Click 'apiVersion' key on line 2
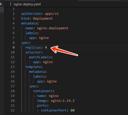The image size is (128, 115). [31, 14]
